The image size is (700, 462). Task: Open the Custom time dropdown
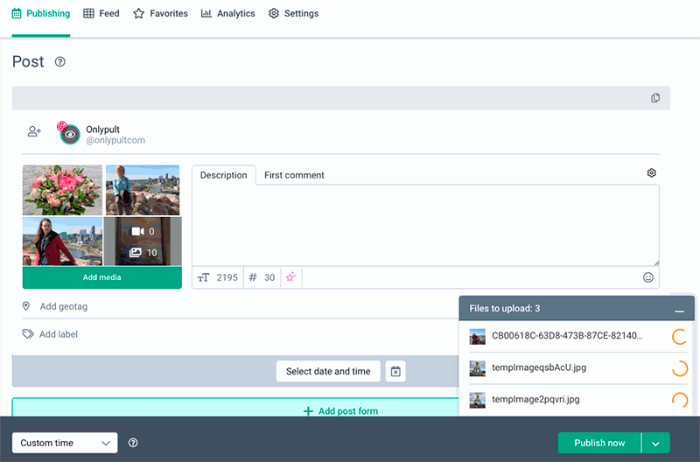[65, 443]
